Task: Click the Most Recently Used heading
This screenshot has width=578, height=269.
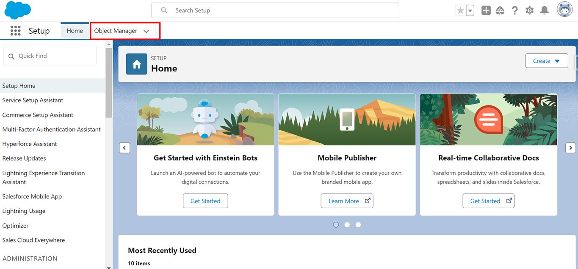Action: pos(162,250)
